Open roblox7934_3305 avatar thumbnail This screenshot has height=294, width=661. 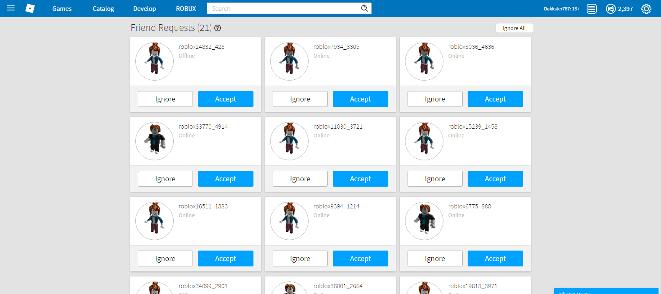[x=289, y=61]
